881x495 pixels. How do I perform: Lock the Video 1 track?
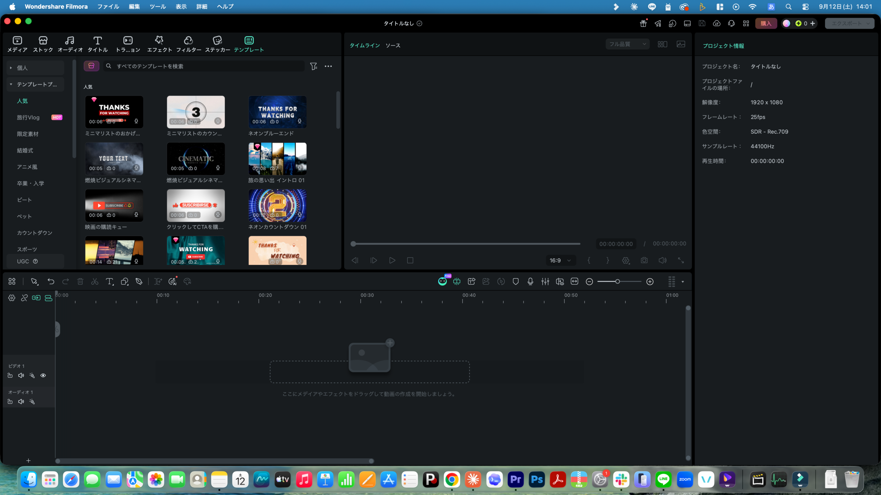point(10,375)
